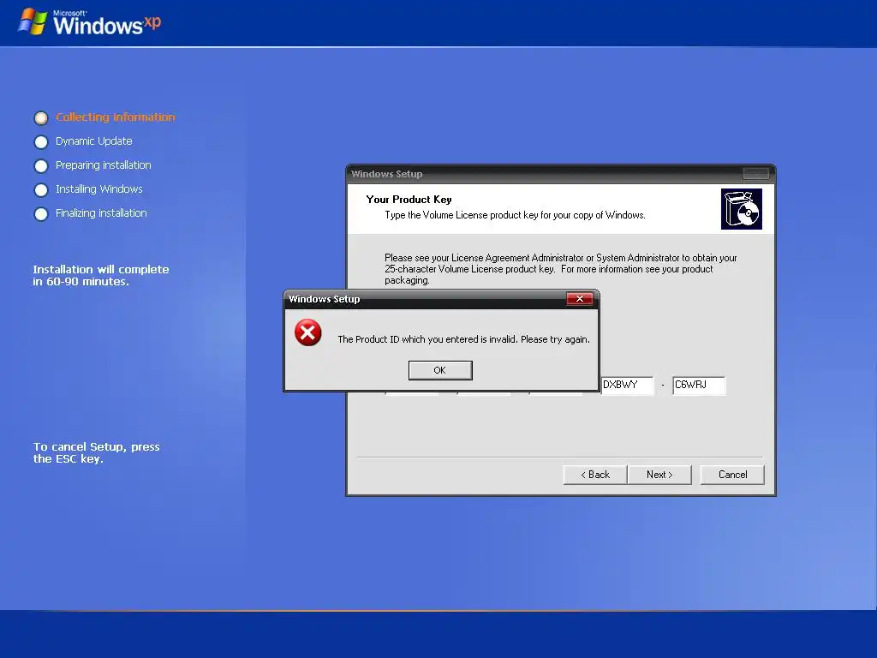Click the 'Preparing installation' label
877x658 pixels.
104,165
